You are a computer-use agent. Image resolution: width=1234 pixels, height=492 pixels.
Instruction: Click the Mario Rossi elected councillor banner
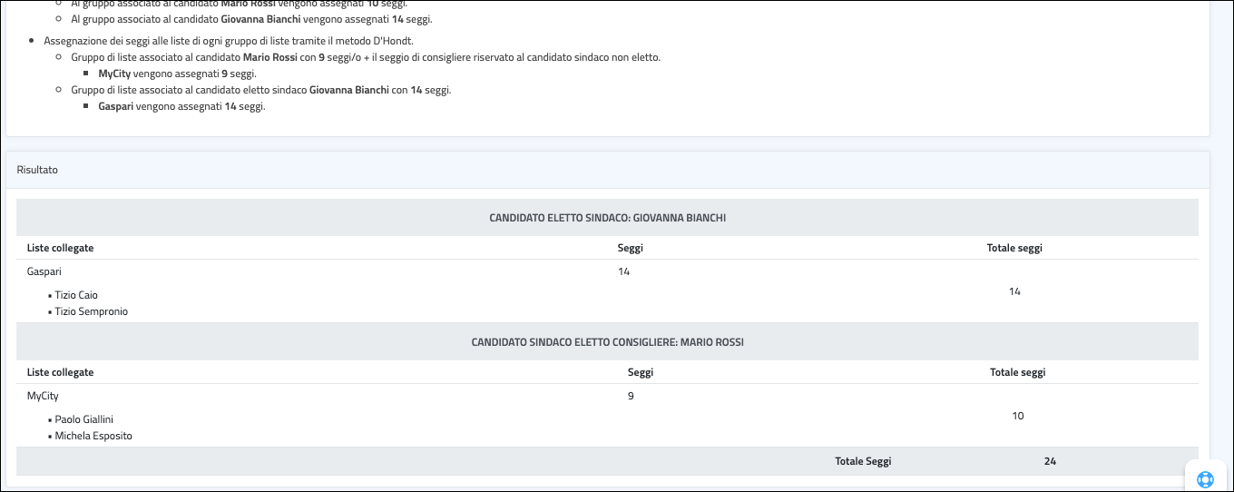coord(607,342)
